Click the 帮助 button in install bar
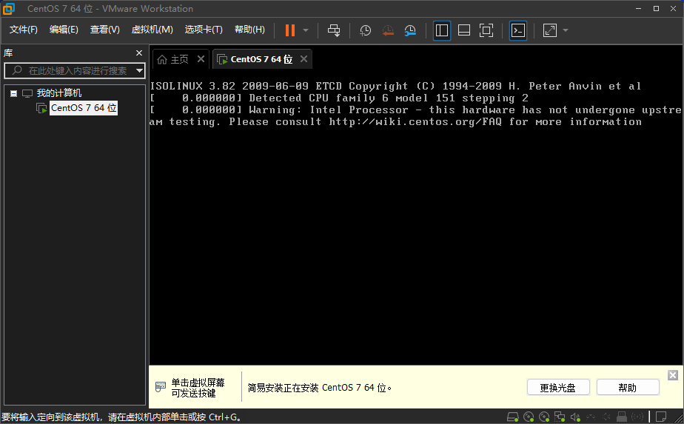 pyautogui.click(x=628, y=387)
